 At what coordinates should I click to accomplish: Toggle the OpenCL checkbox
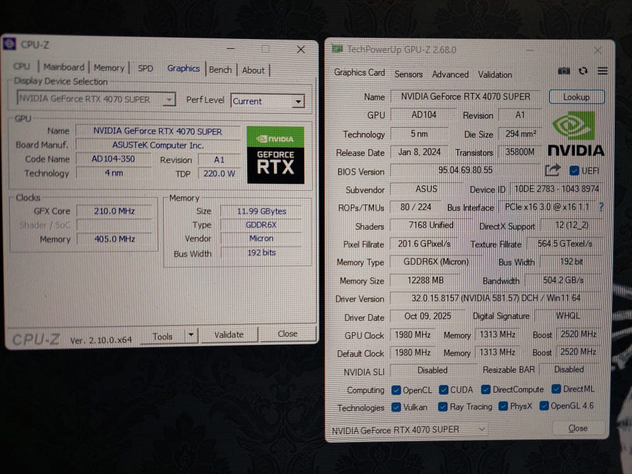click(x=396, y=390)
